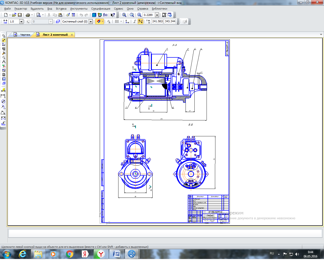Open the variables f(x) panel

point(105,15)
